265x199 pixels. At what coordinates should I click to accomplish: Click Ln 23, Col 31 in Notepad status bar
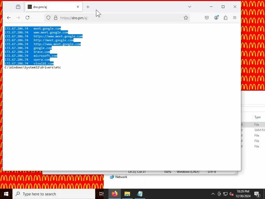point(137,172)
